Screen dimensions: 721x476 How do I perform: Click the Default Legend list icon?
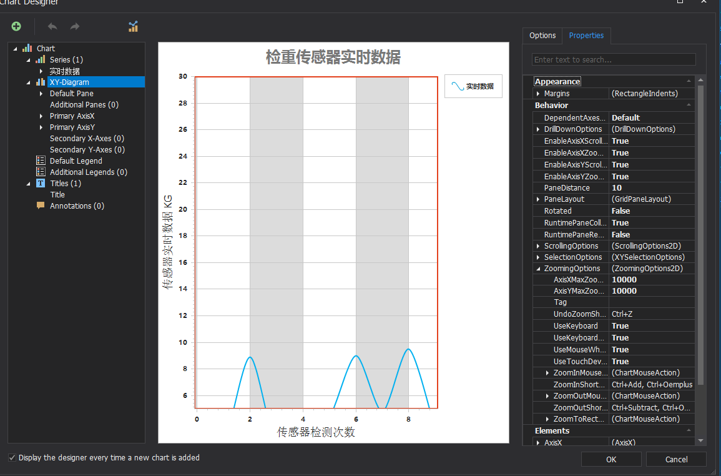point(41,161)
